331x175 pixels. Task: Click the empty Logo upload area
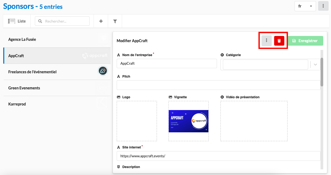pos(137,121)
